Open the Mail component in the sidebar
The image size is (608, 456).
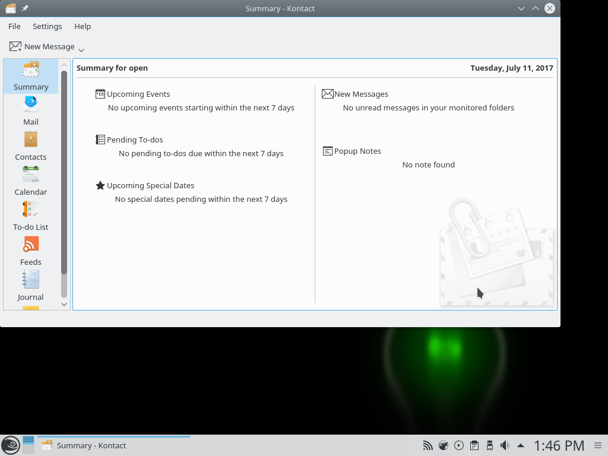(x=31, y=111)
